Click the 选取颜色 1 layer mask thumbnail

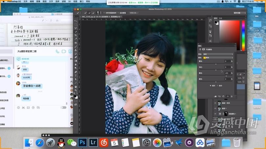(x=226, y=114)
